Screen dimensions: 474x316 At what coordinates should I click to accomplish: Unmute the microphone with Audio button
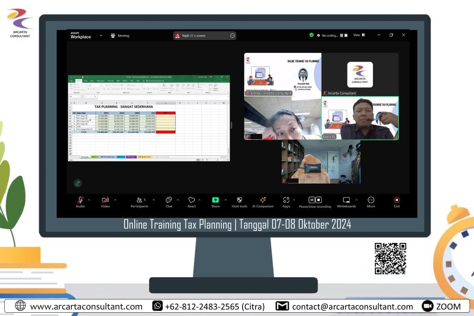(x=80, y=201)
